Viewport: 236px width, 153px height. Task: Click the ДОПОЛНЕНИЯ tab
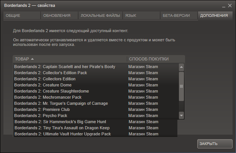point(215,16)
